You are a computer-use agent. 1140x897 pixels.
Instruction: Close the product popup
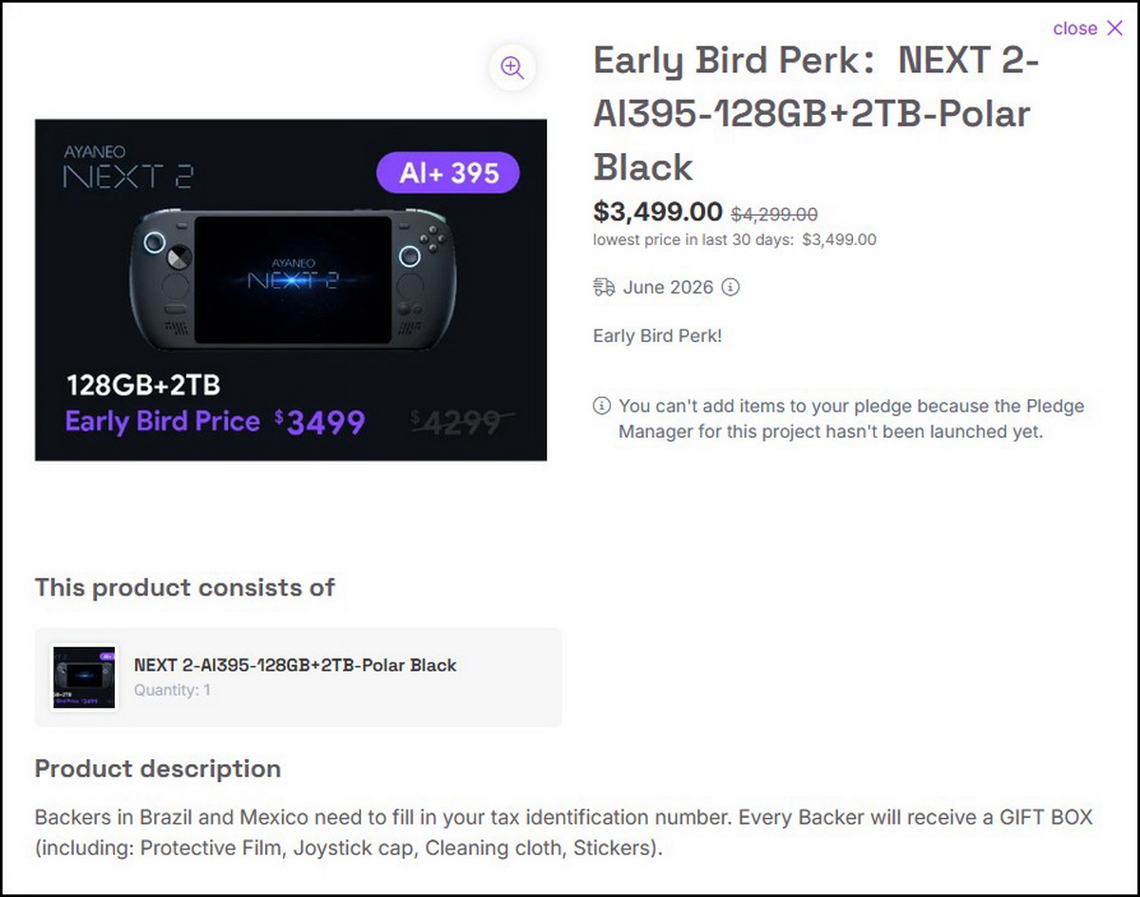click(1088, 29)
